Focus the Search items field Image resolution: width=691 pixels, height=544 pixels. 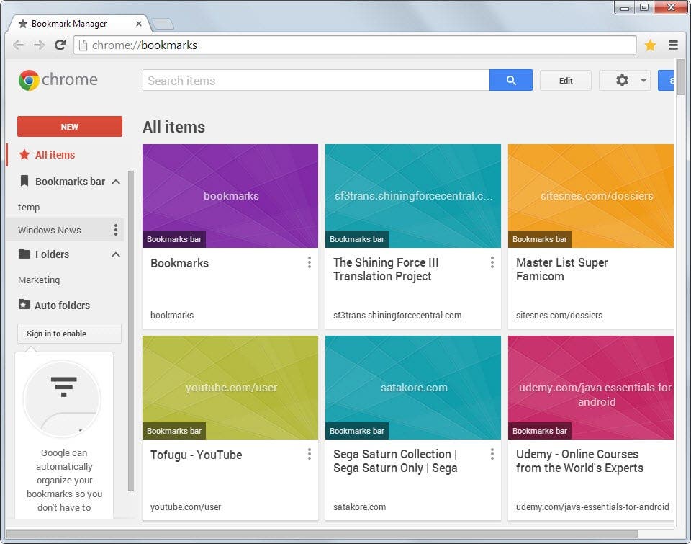pos(316,80)
